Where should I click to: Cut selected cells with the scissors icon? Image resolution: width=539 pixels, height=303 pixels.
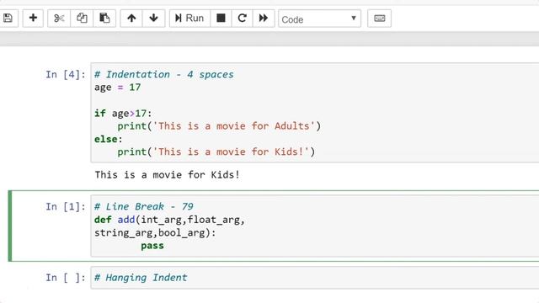tap(59, 19)
